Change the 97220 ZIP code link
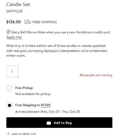The height and width of the screenshot is (135, 119). 46,105
